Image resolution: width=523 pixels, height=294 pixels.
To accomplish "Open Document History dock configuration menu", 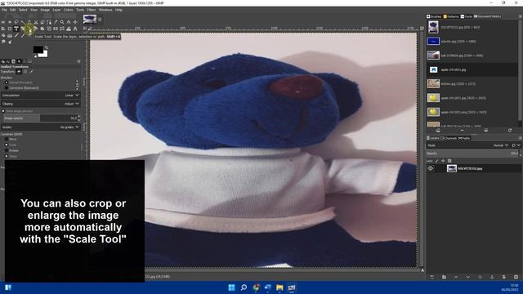I will coord(520,16).
